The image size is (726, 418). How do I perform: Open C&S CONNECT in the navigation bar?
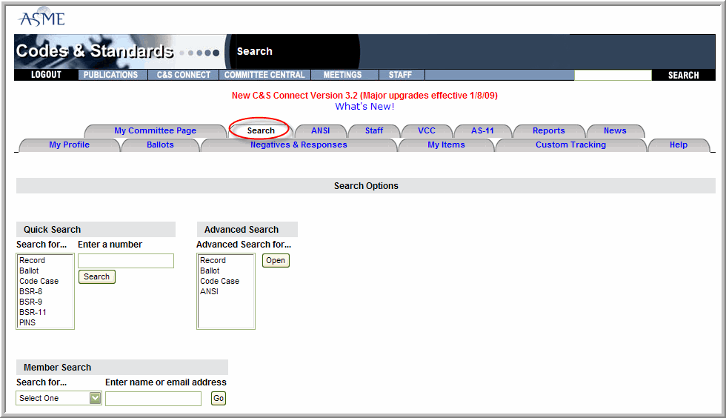pos(184,75)
